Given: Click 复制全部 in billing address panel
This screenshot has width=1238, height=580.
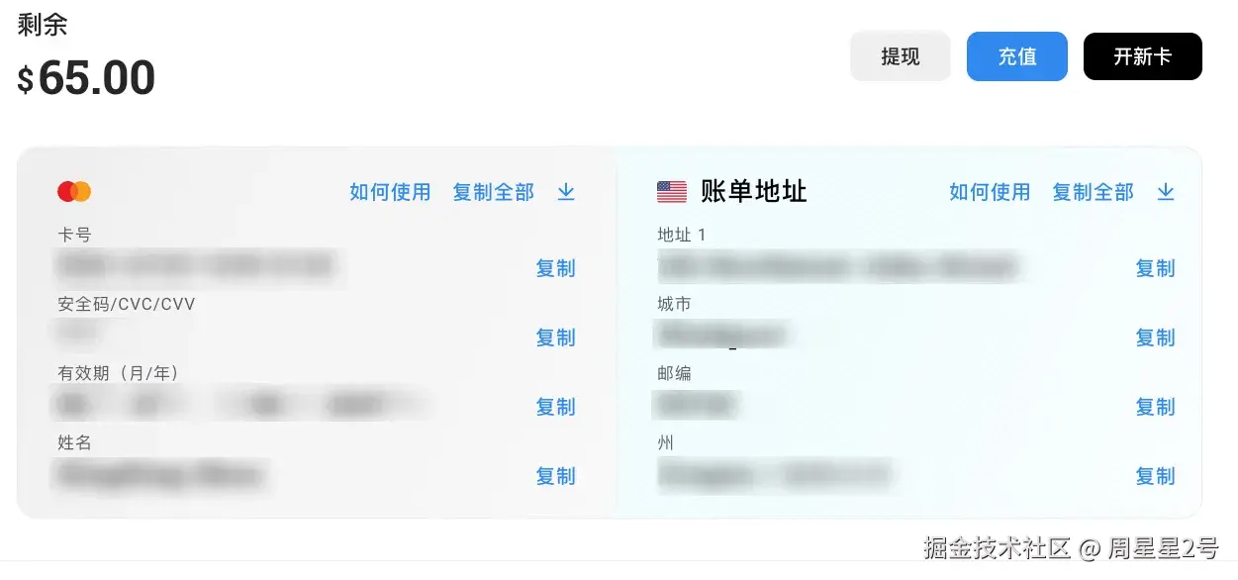Looking at the screenshot, I should (x=1093, y=192).
